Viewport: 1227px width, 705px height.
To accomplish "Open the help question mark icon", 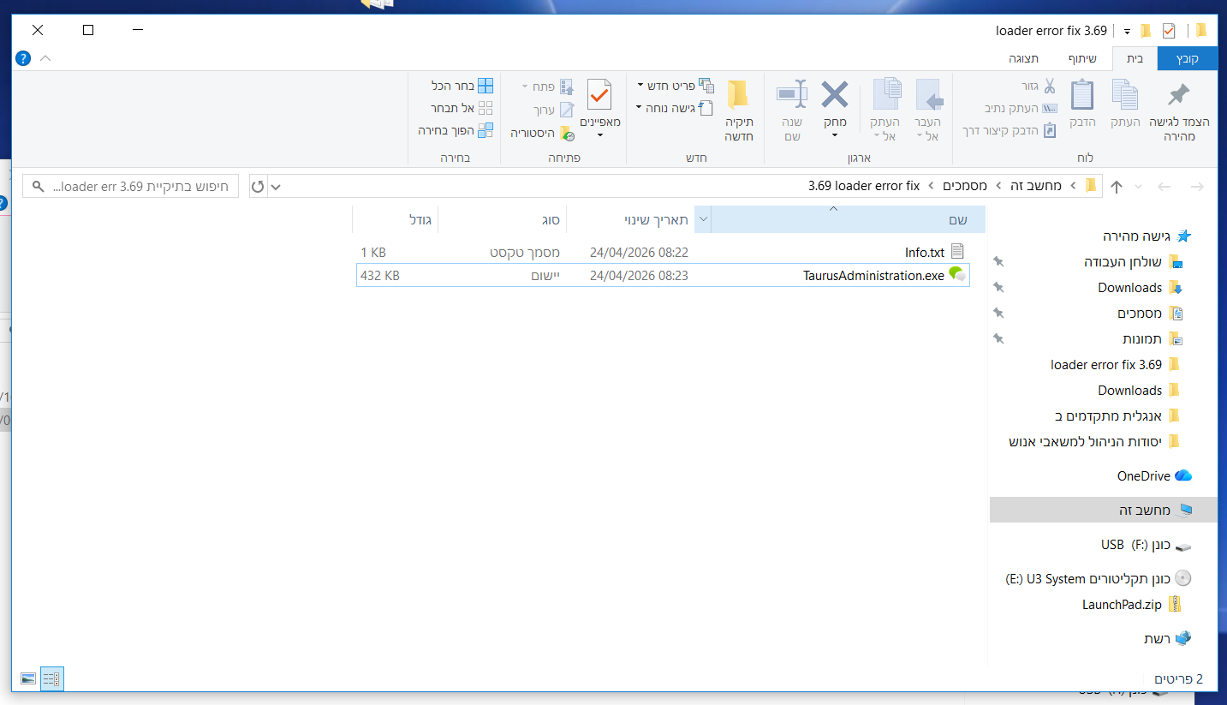I will click(24, 58).
